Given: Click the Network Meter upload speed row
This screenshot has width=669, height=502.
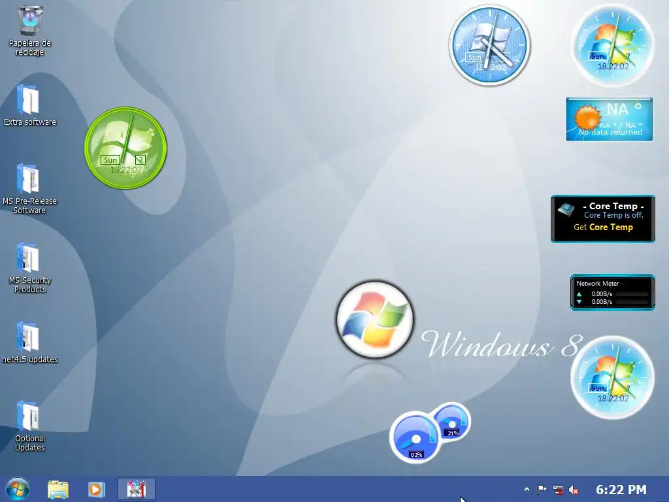Looking at the screenshot, I should click(x=612, y=293).
